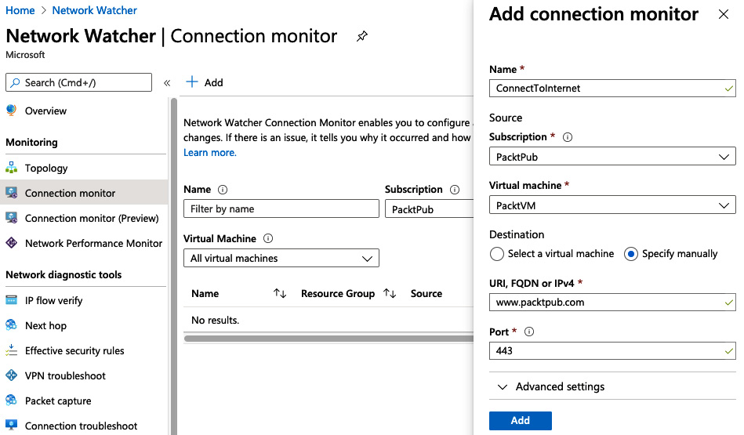Click the Connection troubleshoot icon

tap(12, 426)
